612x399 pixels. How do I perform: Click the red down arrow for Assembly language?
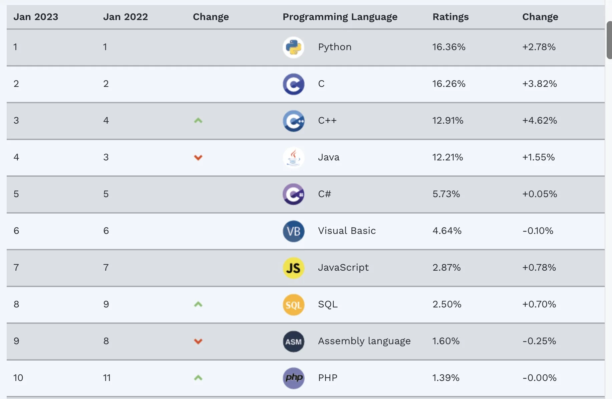198,341
